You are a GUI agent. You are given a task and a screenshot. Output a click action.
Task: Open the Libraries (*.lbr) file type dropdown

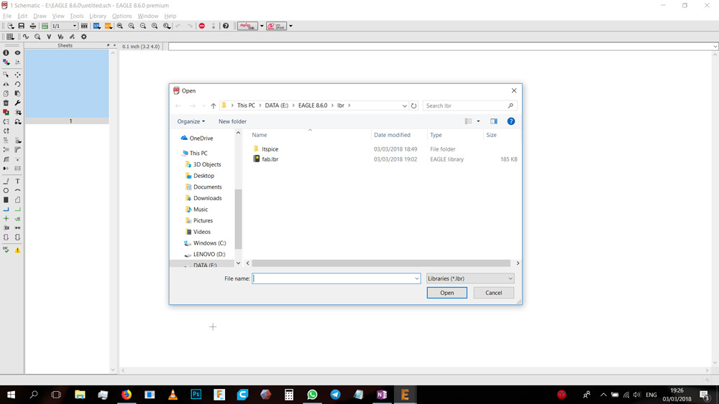point(470,278)
